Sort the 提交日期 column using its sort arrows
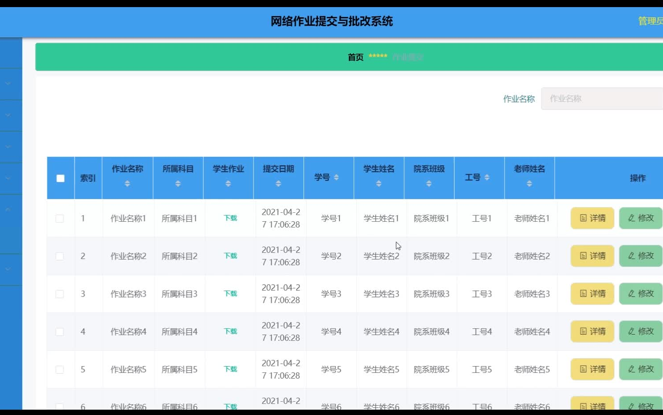This screenshot has height=415, width=663. coord(278,183)
